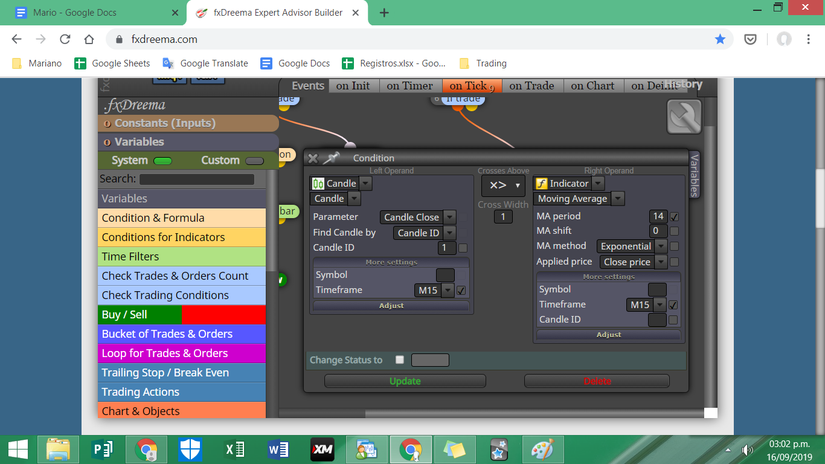
Task: Open Windows Defender shield in taskbar
Action: pyautogui.click(x=190, y=449)
